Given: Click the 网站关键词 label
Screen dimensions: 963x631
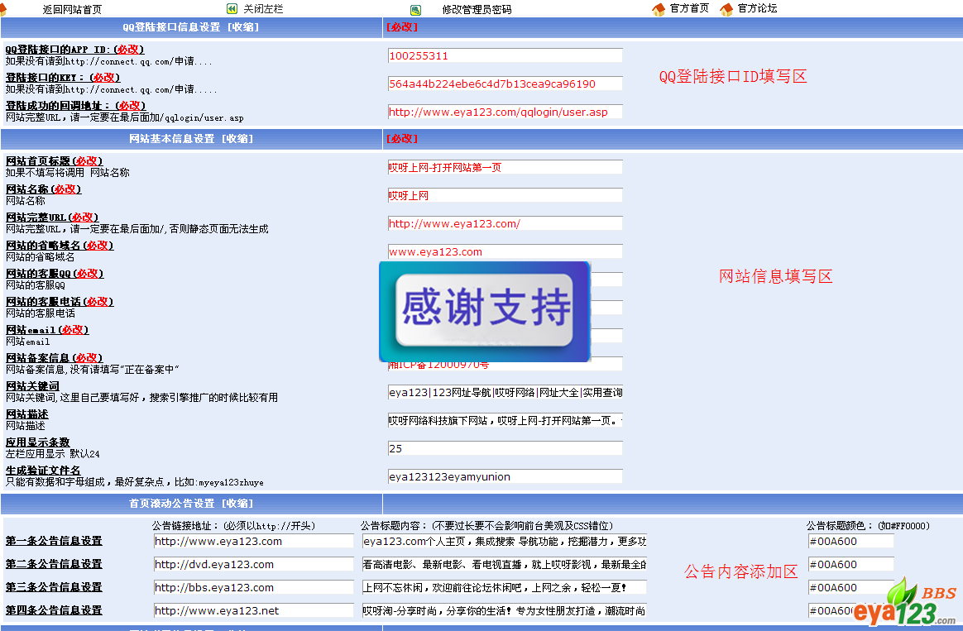Looking at the screenshot, I should pyautogui.click(x=32, y=386).
